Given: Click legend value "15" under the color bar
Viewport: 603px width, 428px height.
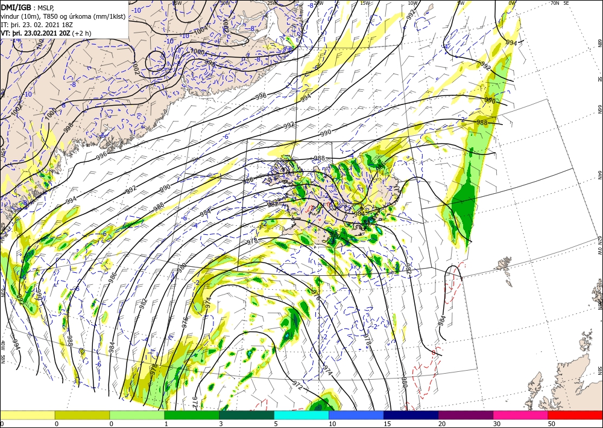Looking at the screenshot, I should coord(387,424).
